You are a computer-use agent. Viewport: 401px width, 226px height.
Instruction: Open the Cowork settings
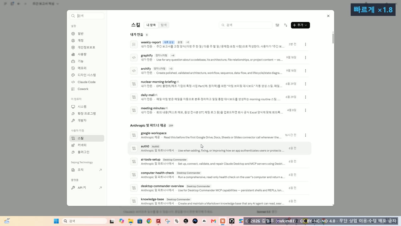point(86,89)
